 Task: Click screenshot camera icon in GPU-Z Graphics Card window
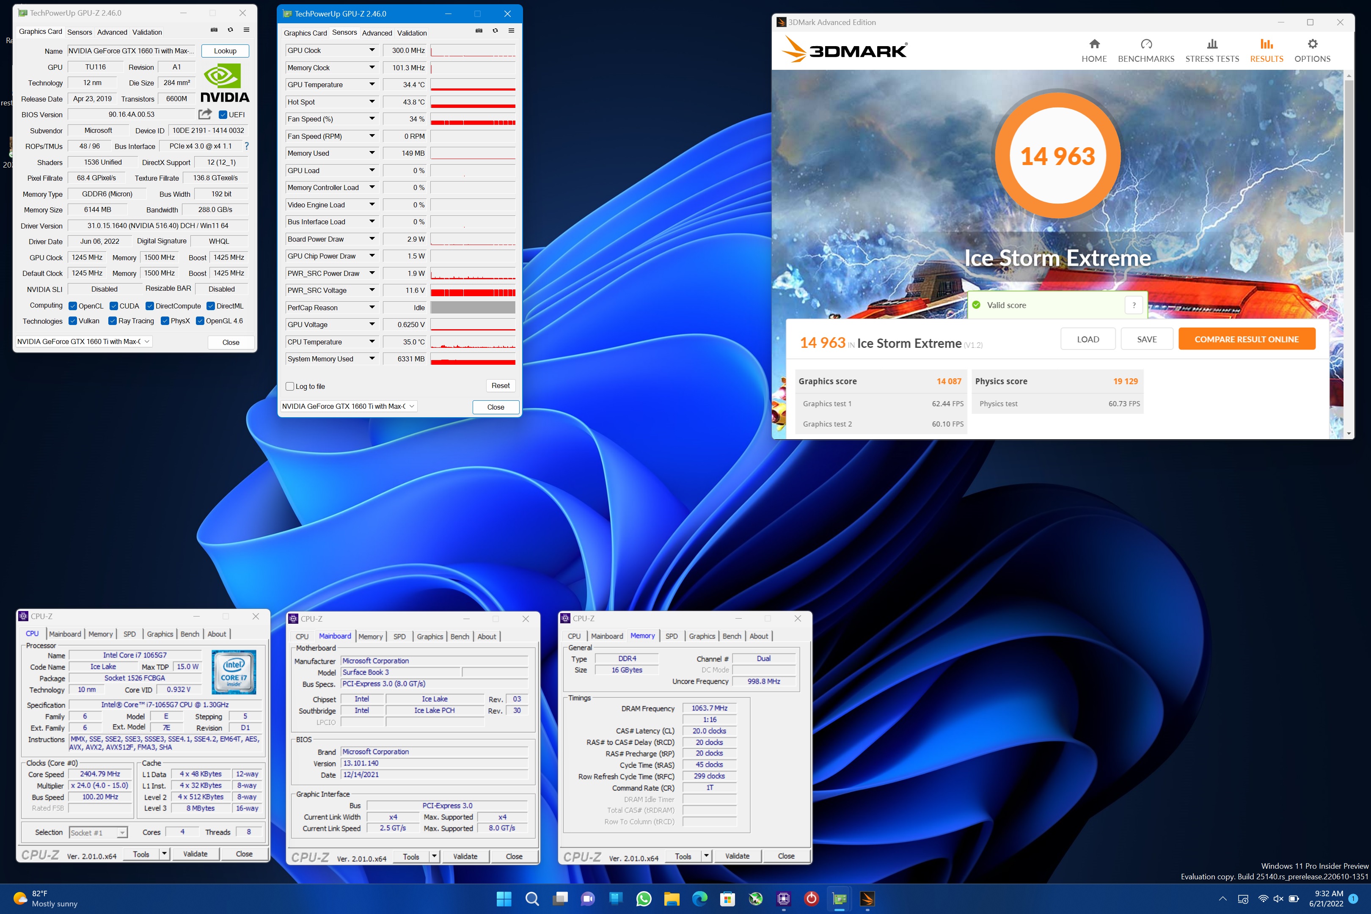coord(214,30)
